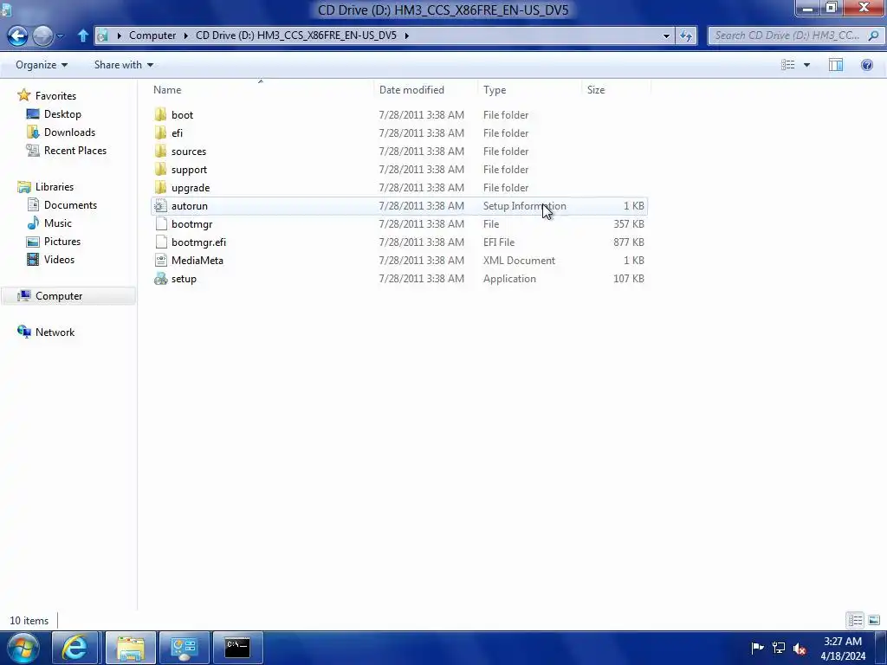Open Action Center flag in tray
The width and height of the screenshot is (887, 665).
pos(757,648)
